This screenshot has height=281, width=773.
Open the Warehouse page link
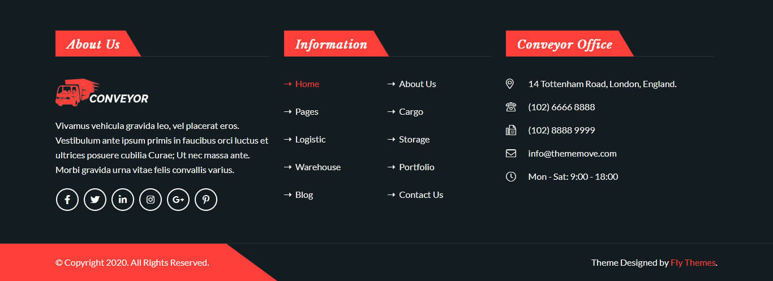point(317,167)
